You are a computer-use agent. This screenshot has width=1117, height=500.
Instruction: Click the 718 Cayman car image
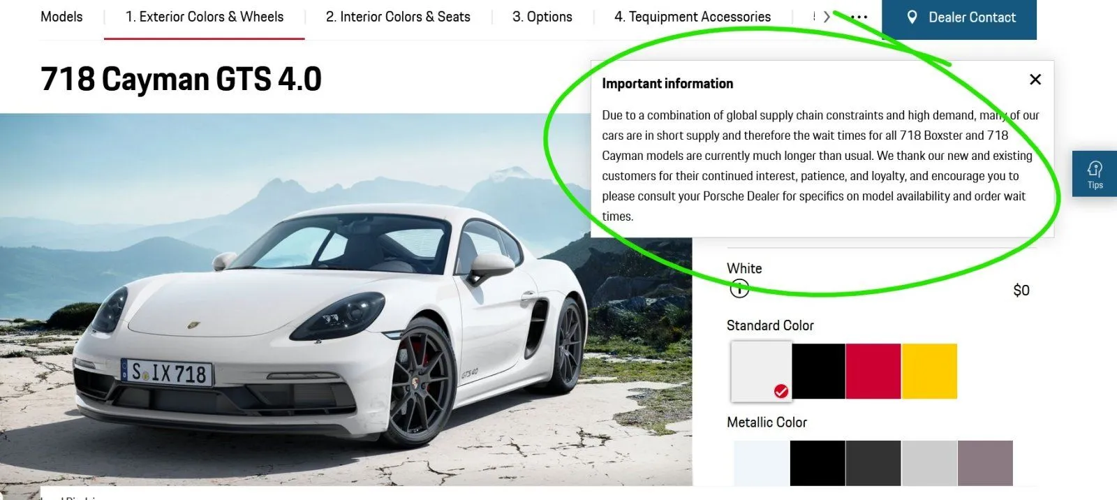tap(346, 300)
